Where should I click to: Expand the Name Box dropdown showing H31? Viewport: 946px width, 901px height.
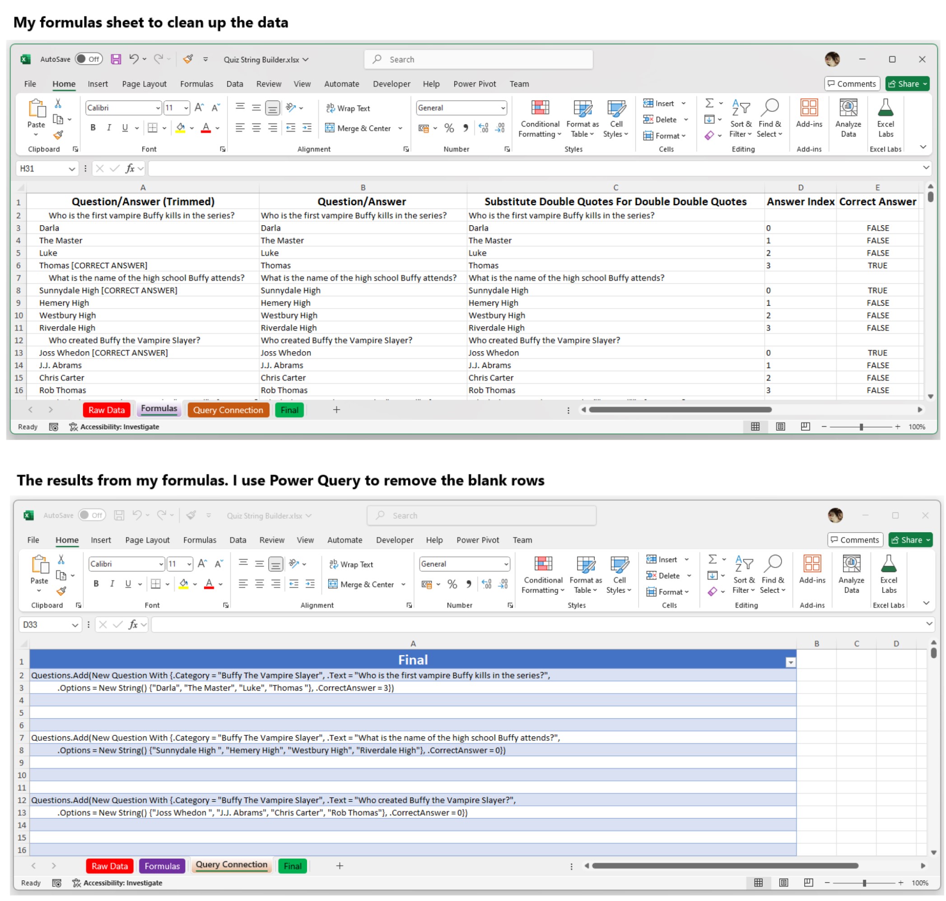tap(72, 168)
